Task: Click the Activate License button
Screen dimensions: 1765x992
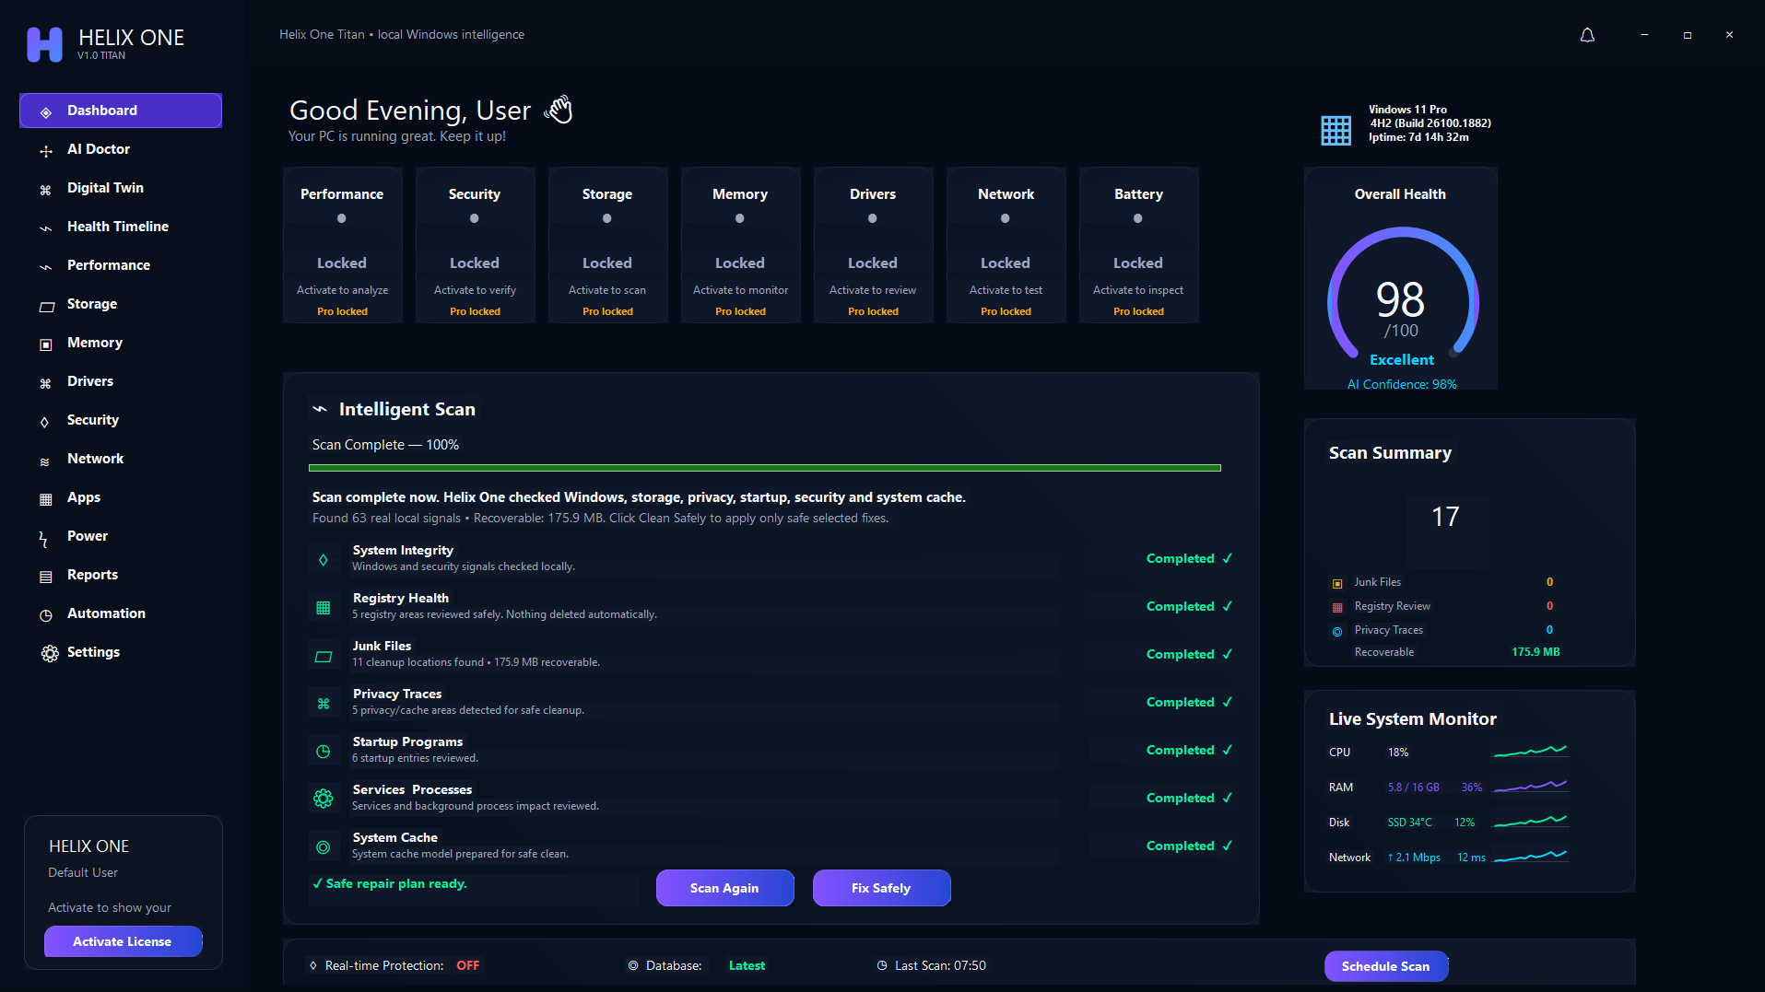Action: 123,941
